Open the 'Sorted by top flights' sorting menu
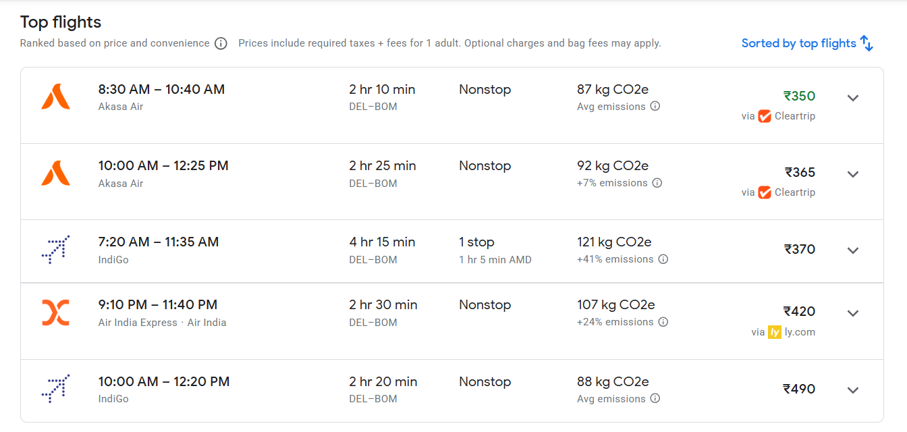The width and height of the screenshot is (907, 432). pos(807,43)
